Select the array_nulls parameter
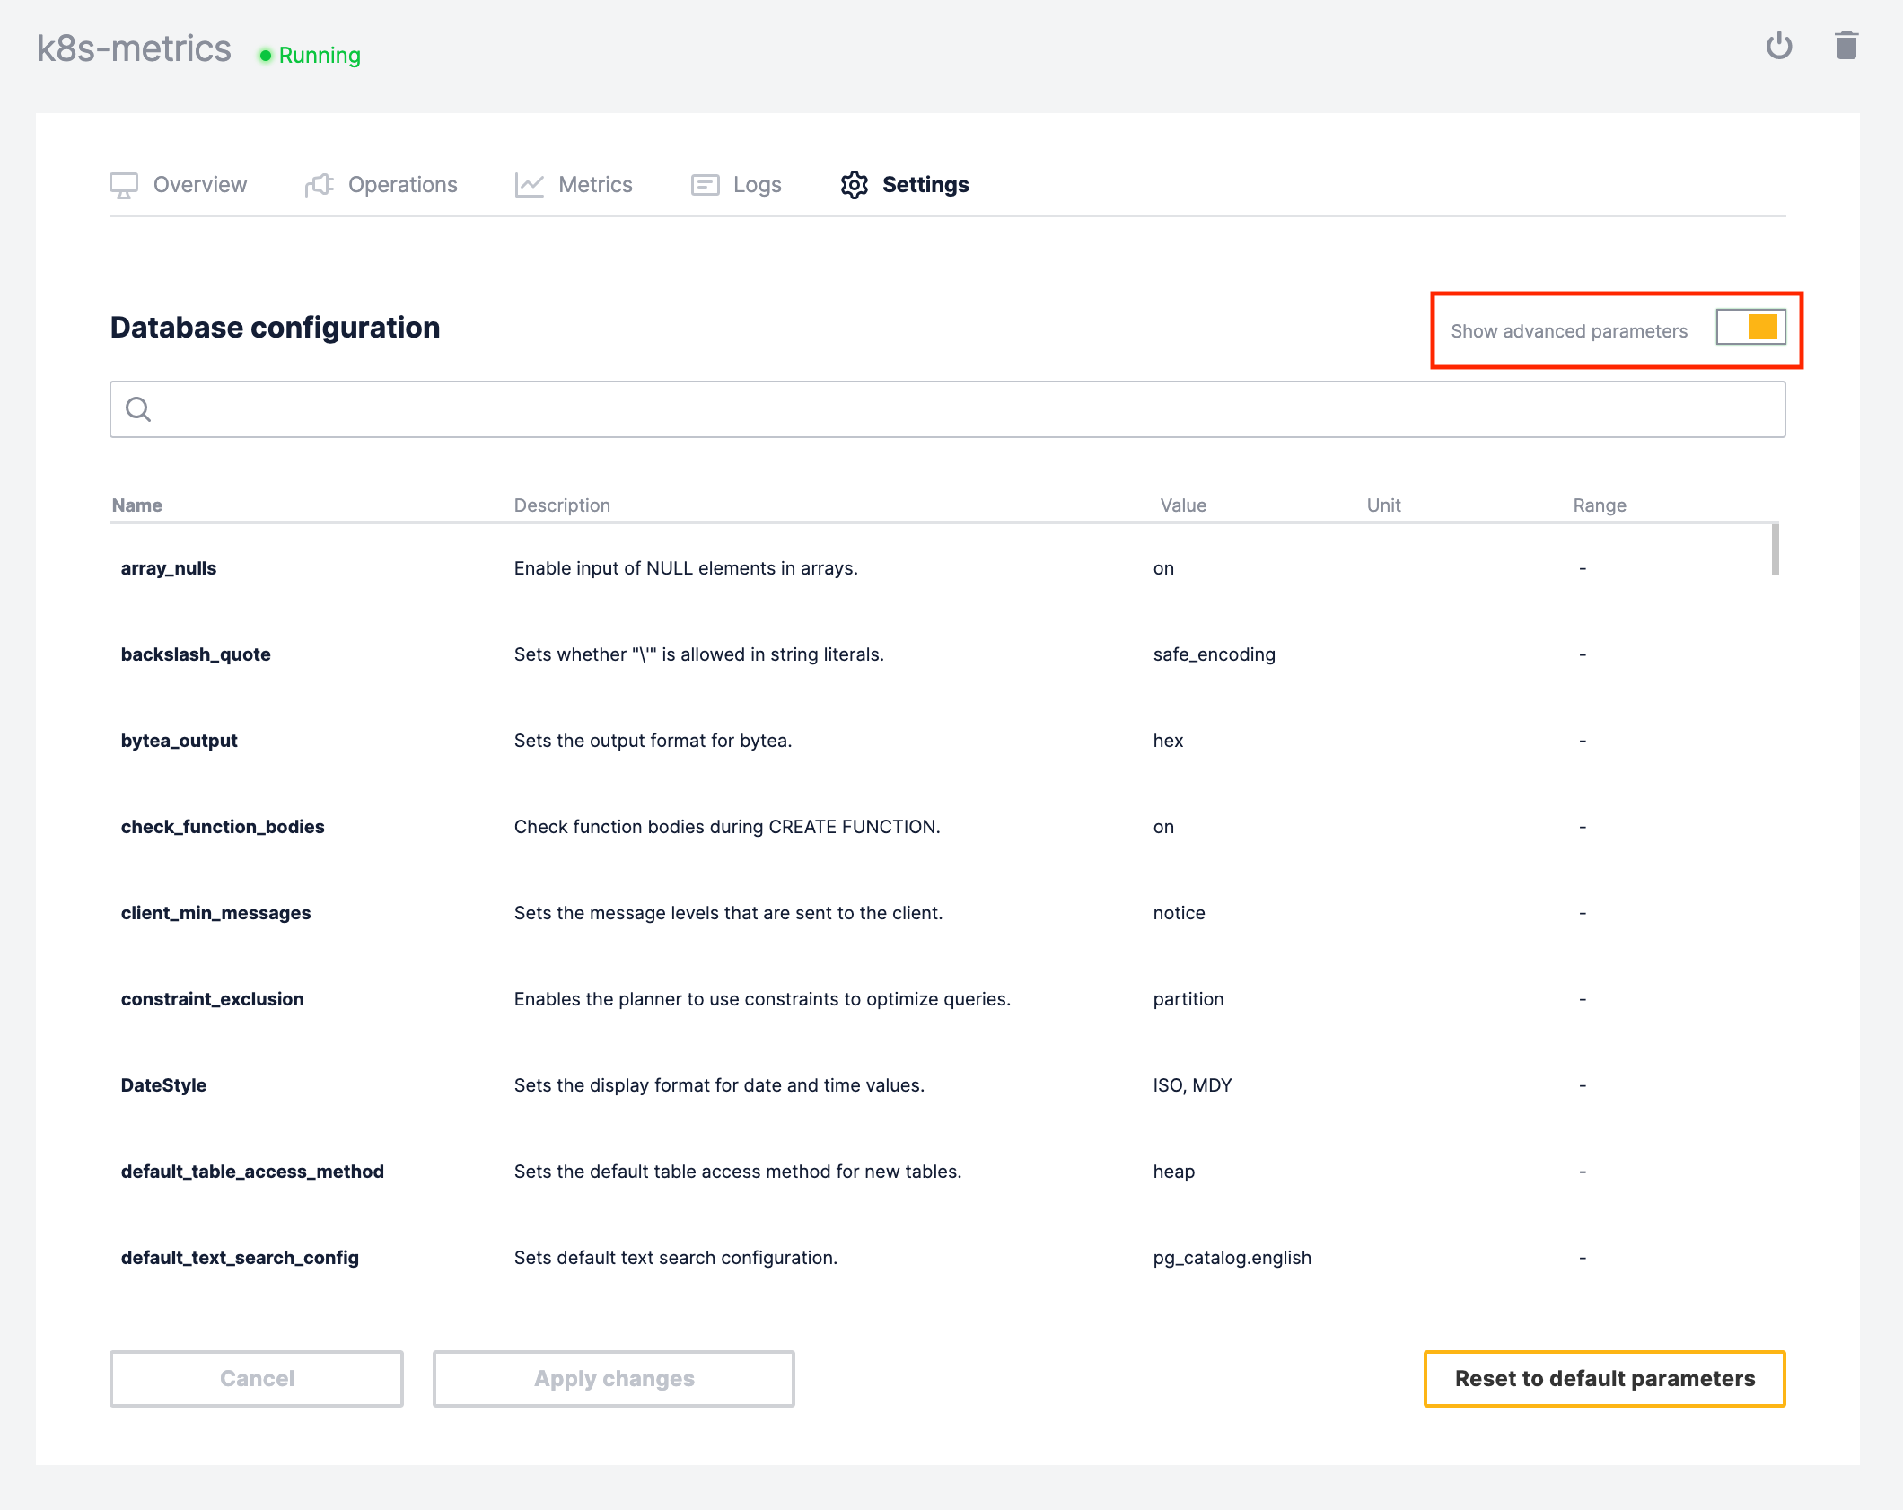The height and width of the screenshot is (1510, 1903). tap(169, 568)
